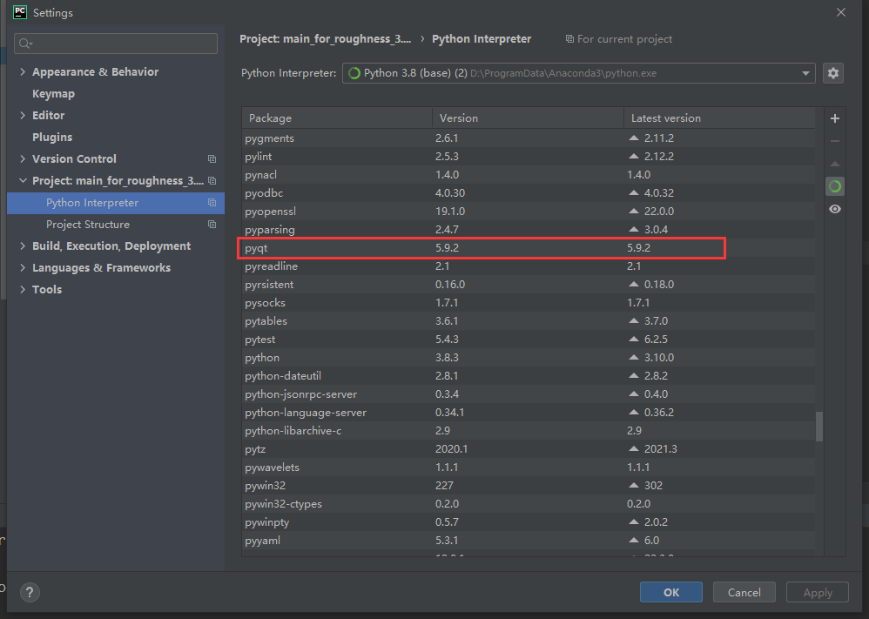This screenshot has width=869, height=619.
Task: Click the help question mark icon
Action: point(29,592)
